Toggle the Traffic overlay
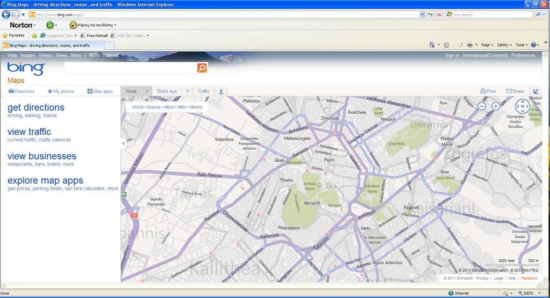550x298 pixels. coord(203,91)
